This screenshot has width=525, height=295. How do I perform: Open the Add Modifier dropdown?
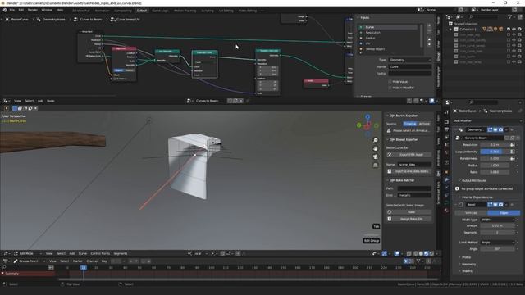tap(487, 120)
